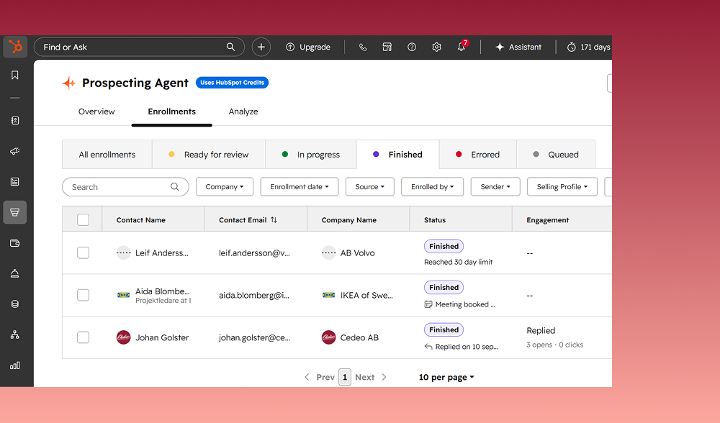Image resolution: width=720 pixels, height=423 pixels.
Task: Click the Uses HubSpot Credits badge
Action: (x=232, y=83)
